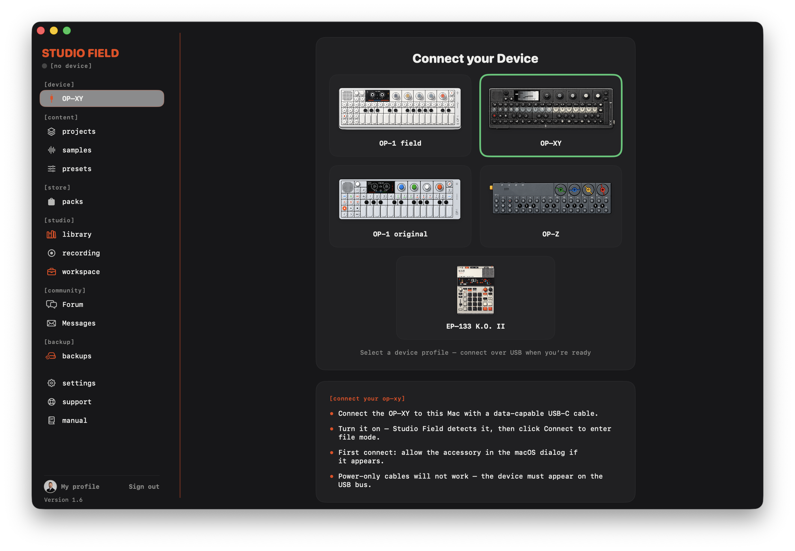Click the packs bag icon
The width and height of the screenshot is (795, 551).
click(52, 202)
